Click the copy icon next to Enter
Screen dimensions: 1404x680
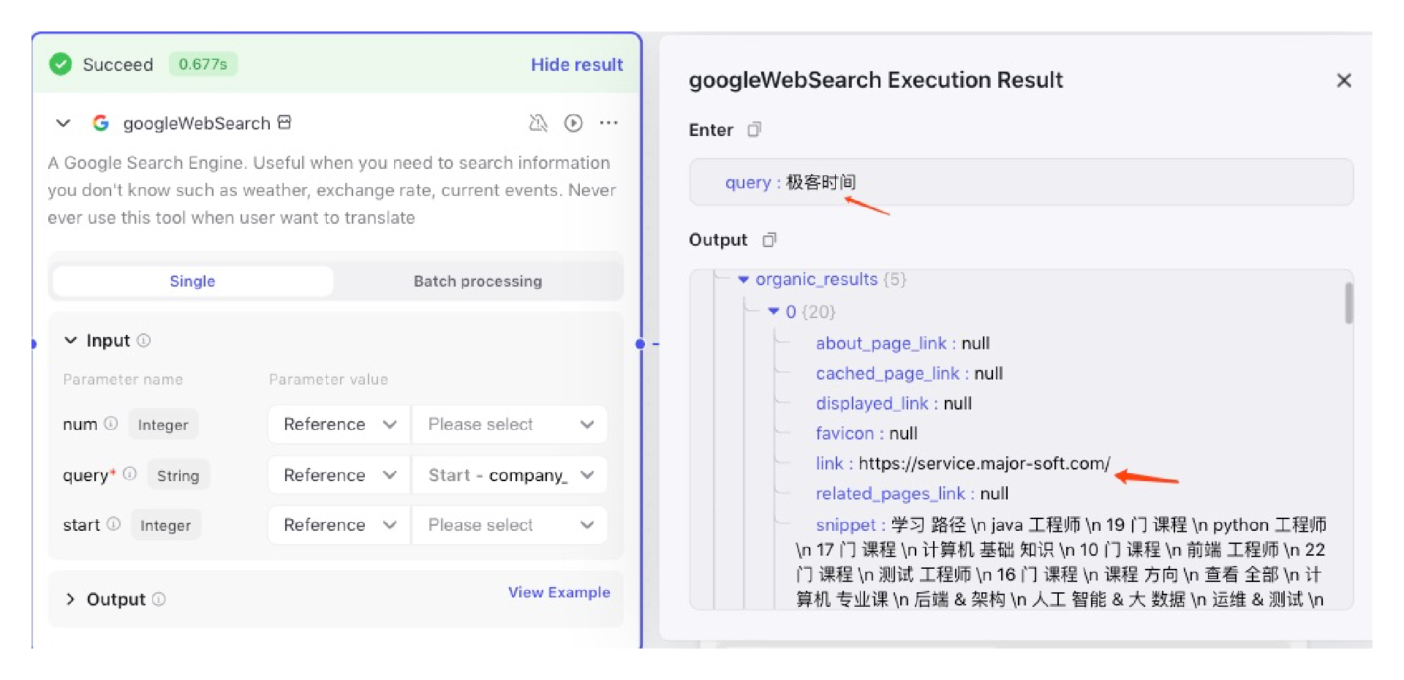pyautogui.click(x=754, y=130)
